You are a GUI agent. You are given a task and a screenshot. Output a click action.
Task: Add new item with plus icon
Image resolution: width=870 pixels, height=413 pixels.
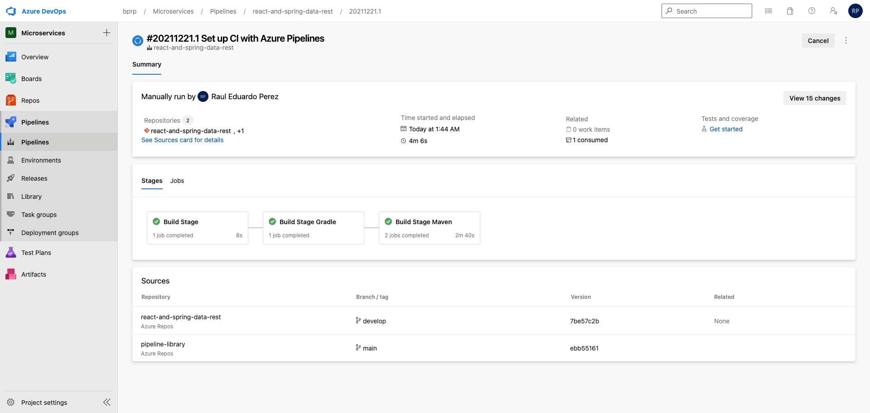pyautogui.click(x=106, y=33)
